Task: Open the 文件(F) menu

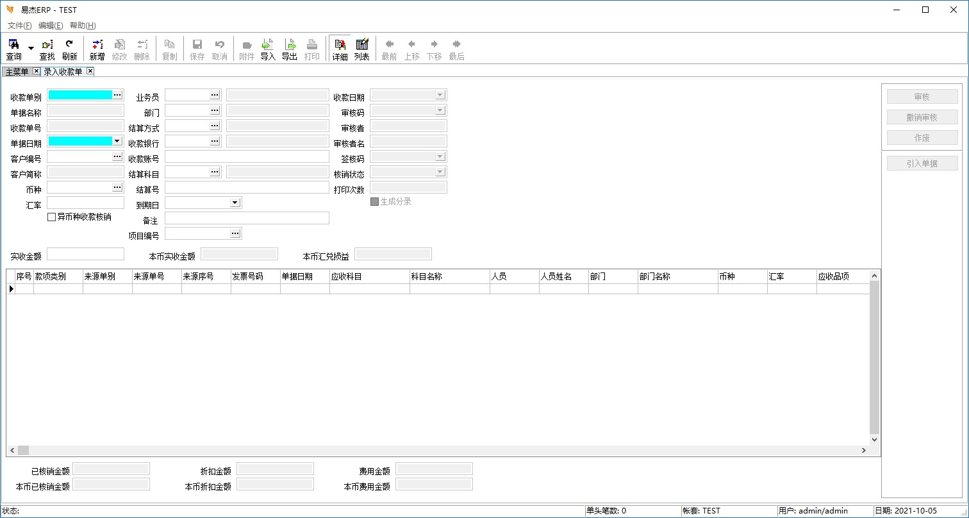Action: click(19, 26)
